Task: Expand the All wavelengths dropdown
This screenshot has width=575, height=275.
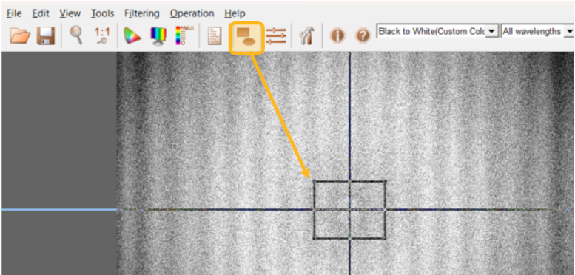Action: pos(569,32)
